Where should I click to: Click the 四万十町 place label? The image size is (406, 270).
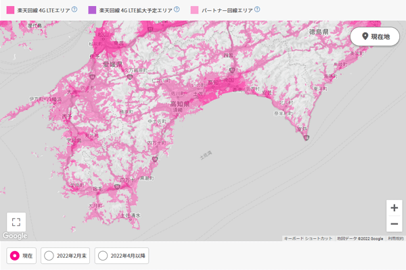(x=156, y=143)
